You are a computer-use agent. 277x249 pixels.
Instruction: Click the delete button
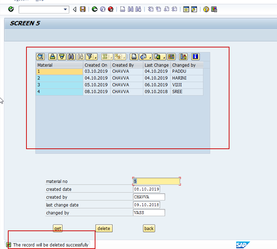pos(104,228)
